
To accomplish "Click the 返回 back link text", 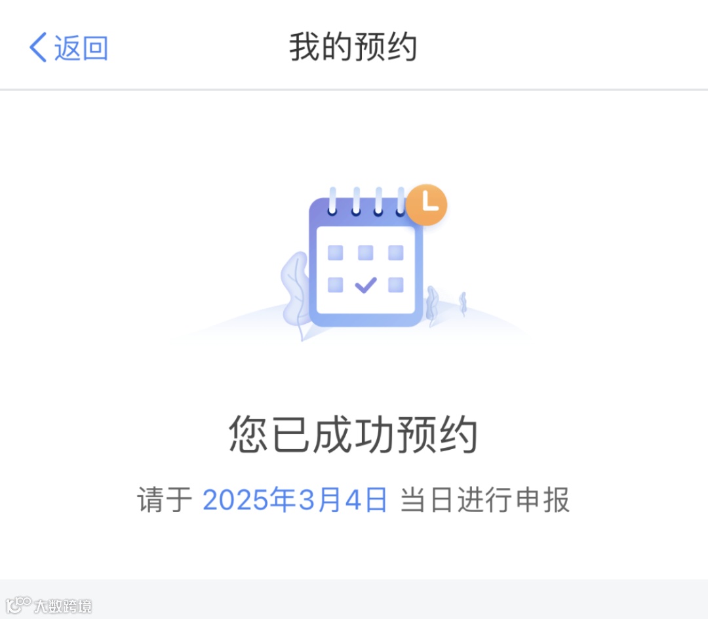I will [x=81, y=48].
